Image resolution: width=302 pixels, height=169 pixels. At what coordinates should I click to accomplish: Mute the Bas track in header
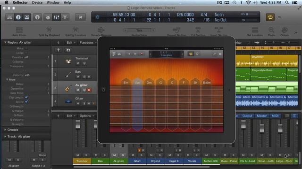click(78, 77)
